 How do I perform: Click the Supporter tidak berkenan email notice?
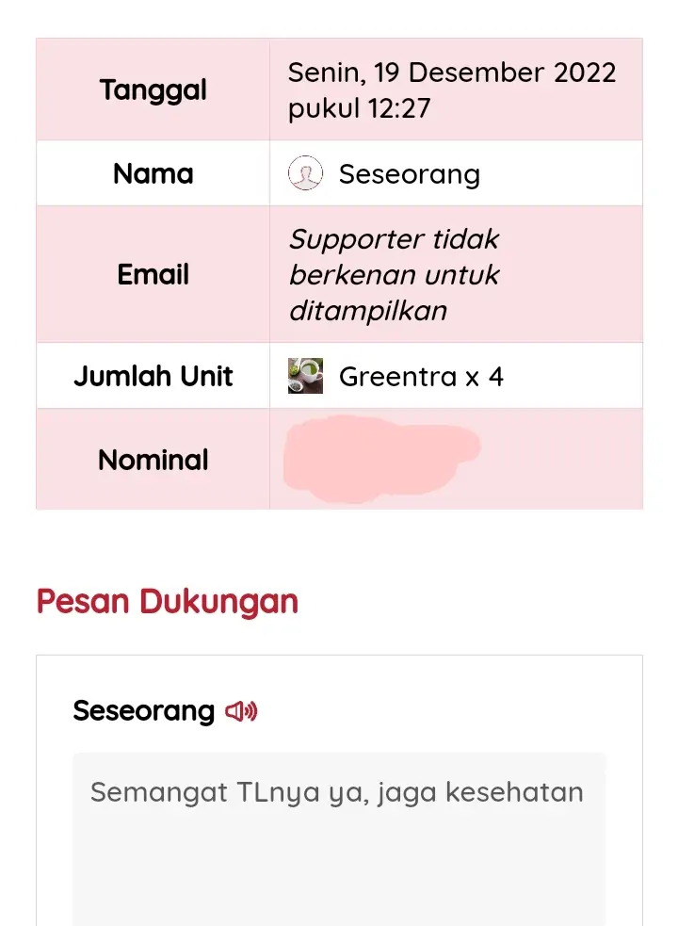[394, 239]
